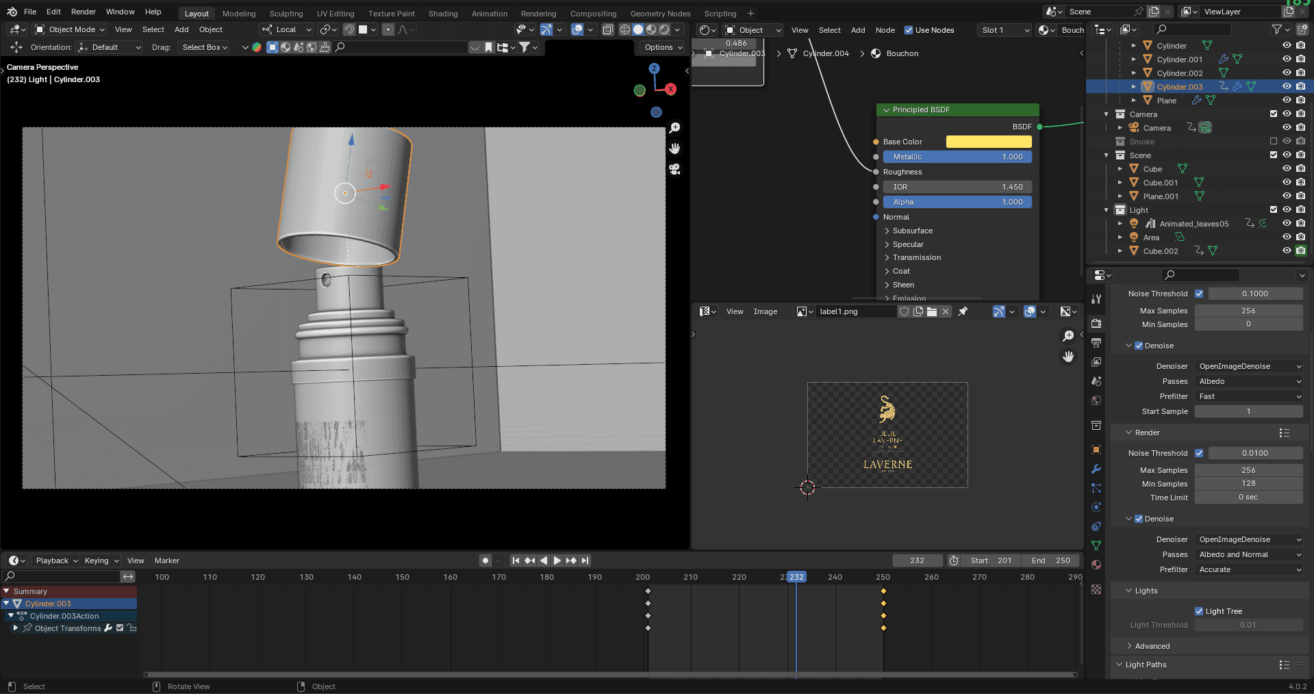The width and height of the screenshot is (1314, 694).
Task: Play animation forward
Action: [557, 561]
